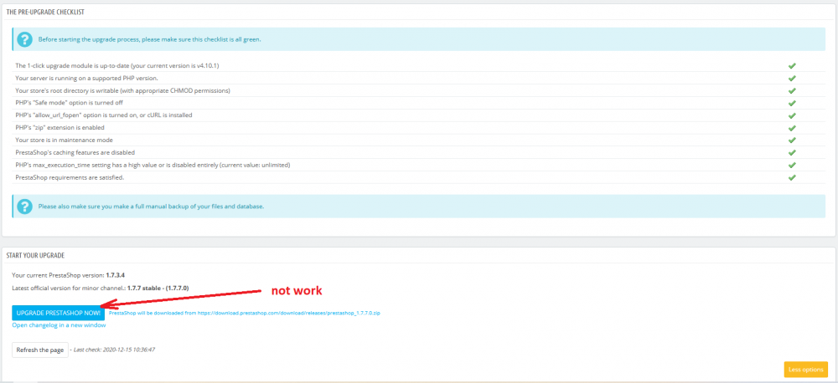Click the Refresh the page button
Screen dimensions: 838x383
(x=40, y=350)
